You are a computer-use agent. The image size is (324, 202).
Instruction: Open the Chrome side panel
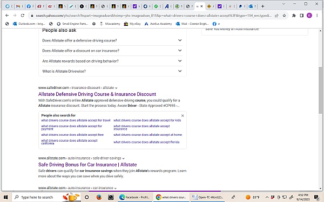point(302,16)
